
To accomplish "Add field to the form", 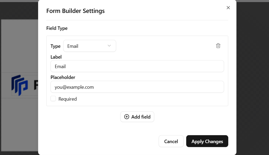I will pos(137,117).
